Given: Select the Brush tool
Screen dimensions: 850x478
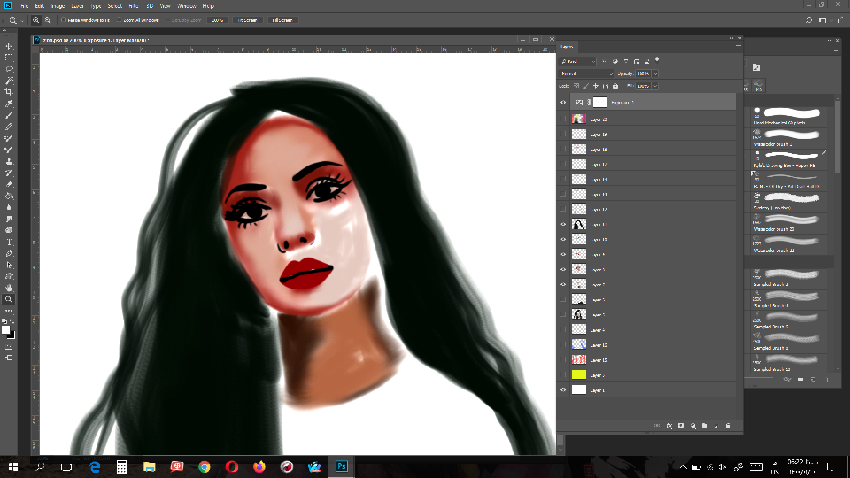Looking at the screenshot, I should [9, 115].
